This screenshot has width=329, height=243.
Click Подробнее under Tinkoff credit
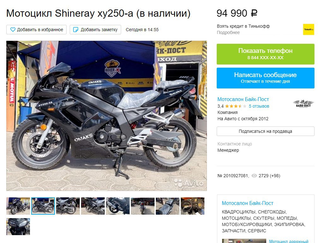pyautogui.click(x=228, y=32)
